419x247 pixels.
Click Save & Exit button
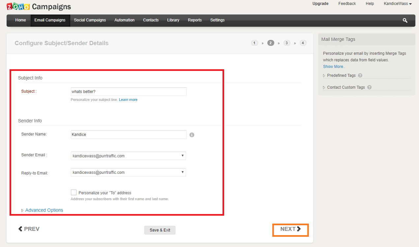(160, 230)
